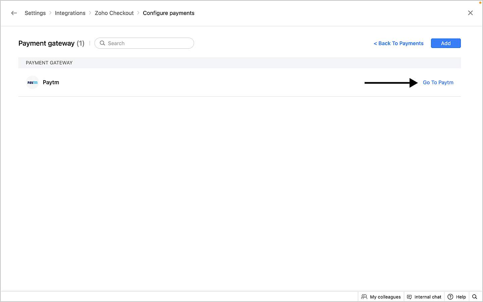This screenshot has width=483, height=302.
Task: Click the PAYMENT GATEWAY column header
Action: 49,63
